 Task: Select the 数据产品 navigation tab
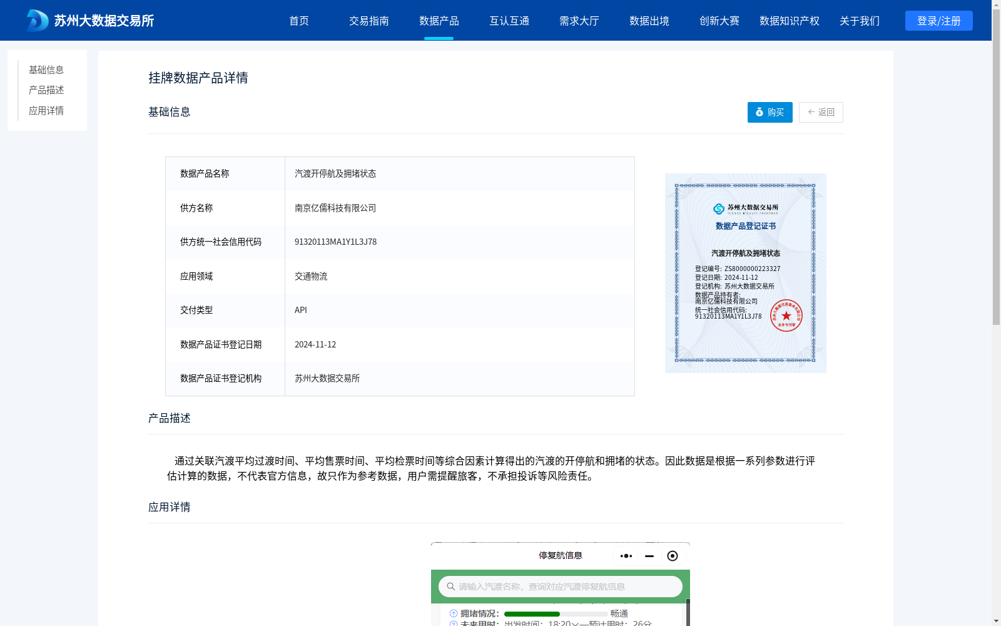pyautogui.click(x=439, y=21)
